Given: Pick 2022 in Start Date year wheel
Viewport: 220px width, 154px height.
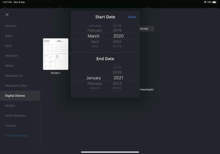Looking at the screenshot, I should click(117, 46).
